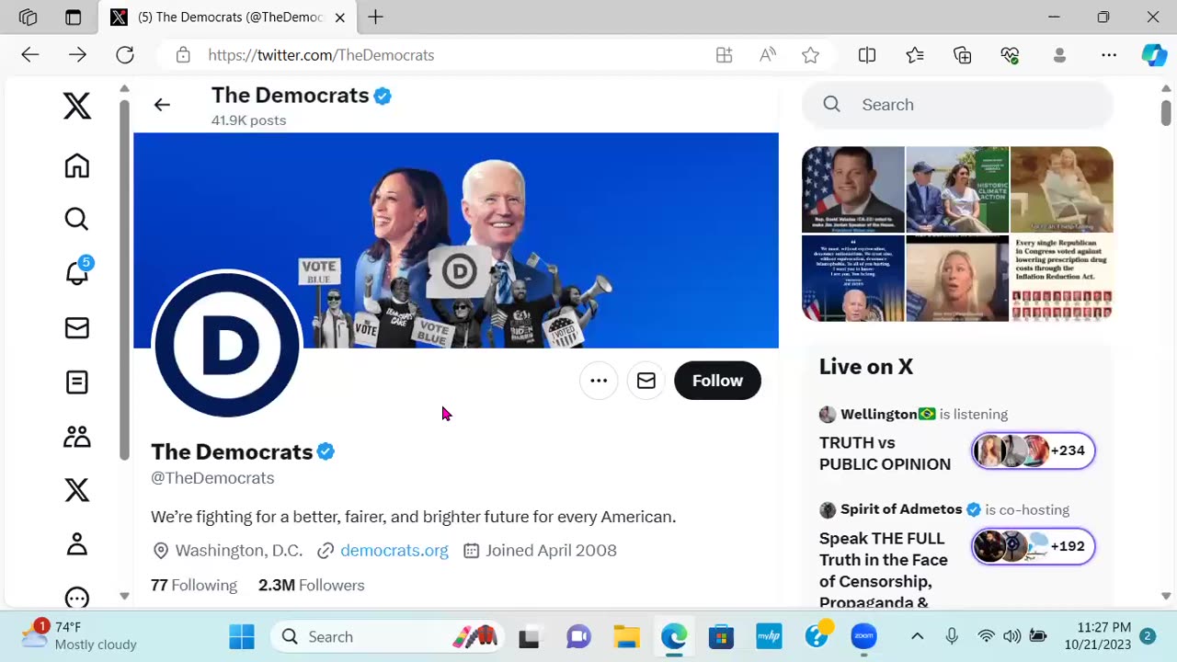Open the top-left media thumbnail of man with flag
The height and width of the screenshot is (662, 1177).
[853, 189]
